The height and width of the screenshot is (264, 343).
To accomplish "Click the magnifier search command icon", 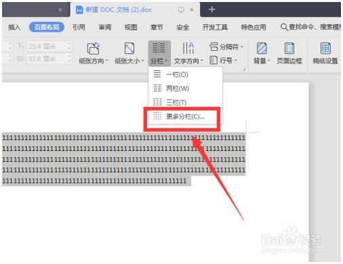I will coord(284,27).
